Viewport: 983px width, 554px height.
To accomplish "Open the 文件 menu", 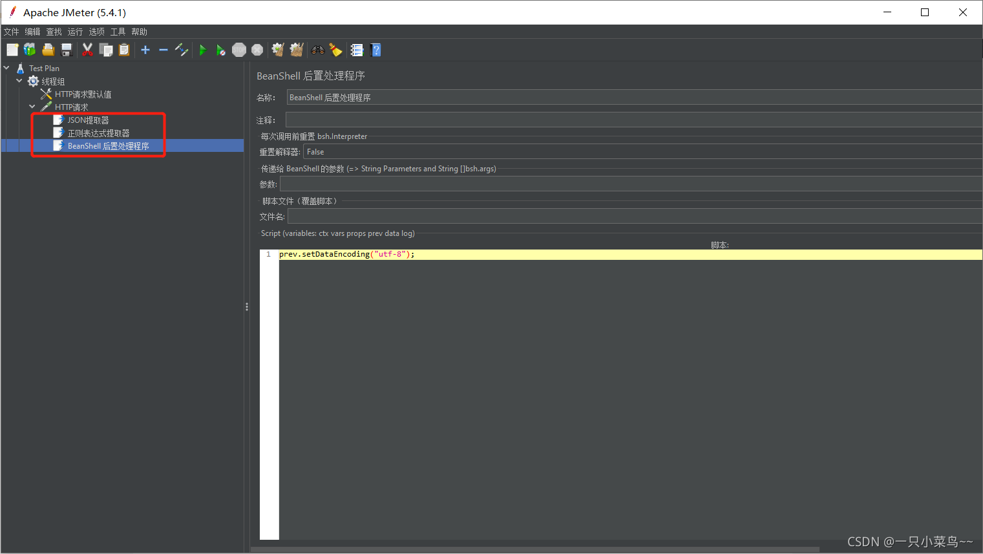I will pos(12,32).
